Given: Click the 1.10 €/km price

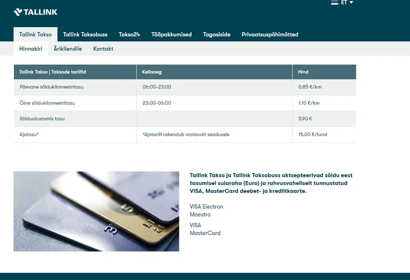Looking at the screenshot, I should [309, 103].
